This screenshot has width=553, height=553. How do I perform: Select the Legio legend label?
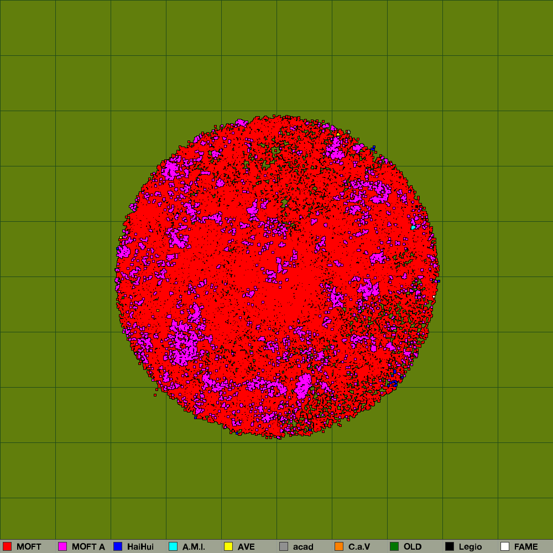click(470, 547)
